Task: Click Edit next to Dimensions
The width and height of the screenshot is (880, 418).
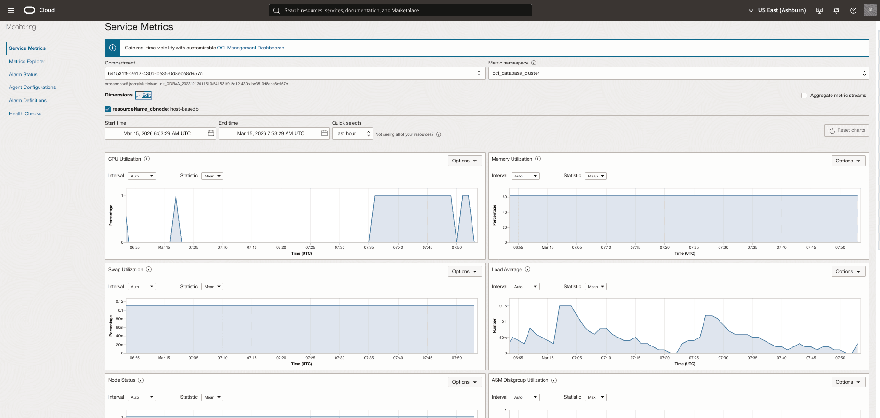Action: (144, 95)
